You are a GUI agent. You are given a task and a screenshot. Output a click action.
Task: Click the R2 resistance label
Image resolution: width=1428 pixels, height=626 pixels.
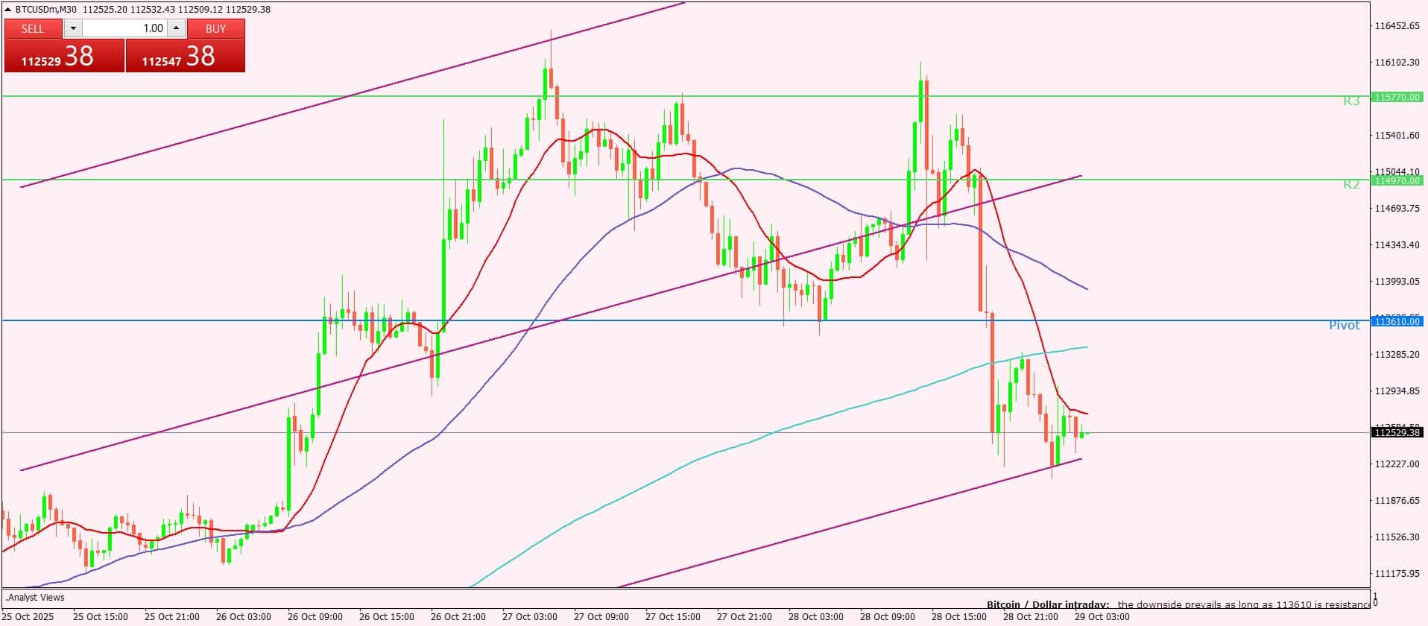tap(1351, 184)
